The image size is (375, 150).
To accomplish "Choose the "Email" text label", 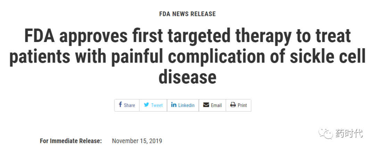I will (216, 105).
